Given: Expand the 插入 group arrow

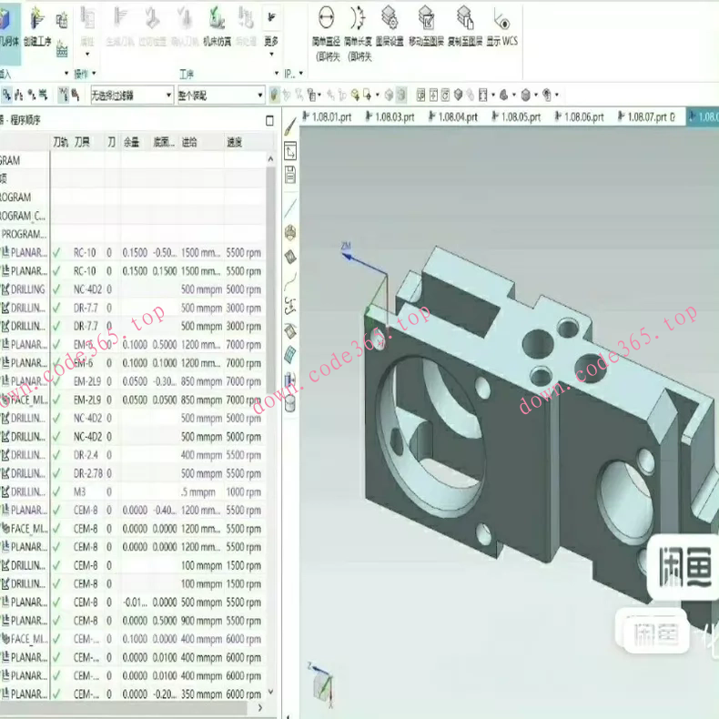Looking at the screenshot, I should tap(66, 74).
